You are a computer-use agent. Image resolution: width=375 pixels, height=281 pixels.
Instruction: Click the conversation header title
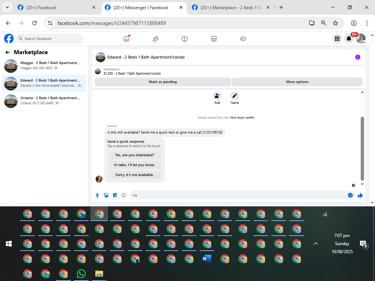(x=146, y=57)
